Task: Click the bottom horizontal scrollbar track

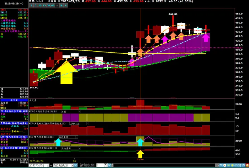Action: point(164,165)
